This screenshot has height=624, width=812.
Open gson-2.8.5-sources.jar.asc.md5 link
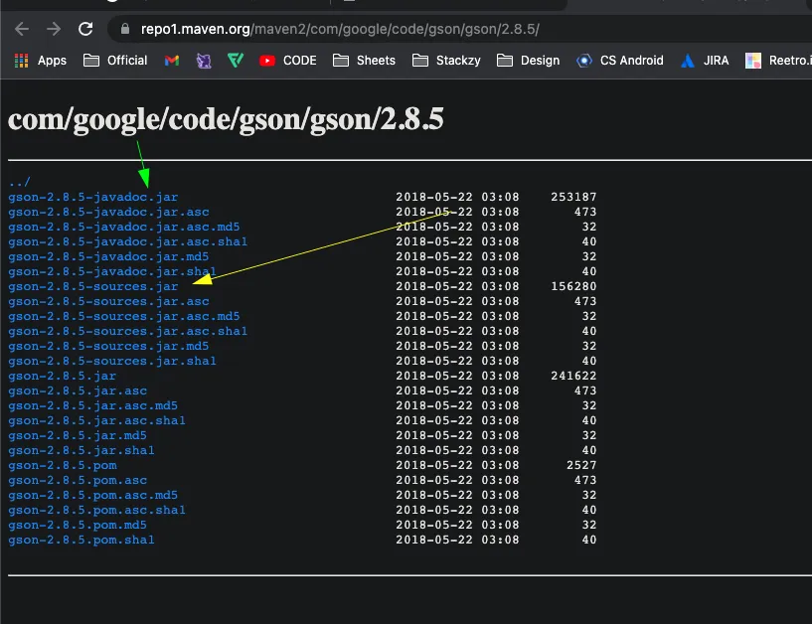124,316
